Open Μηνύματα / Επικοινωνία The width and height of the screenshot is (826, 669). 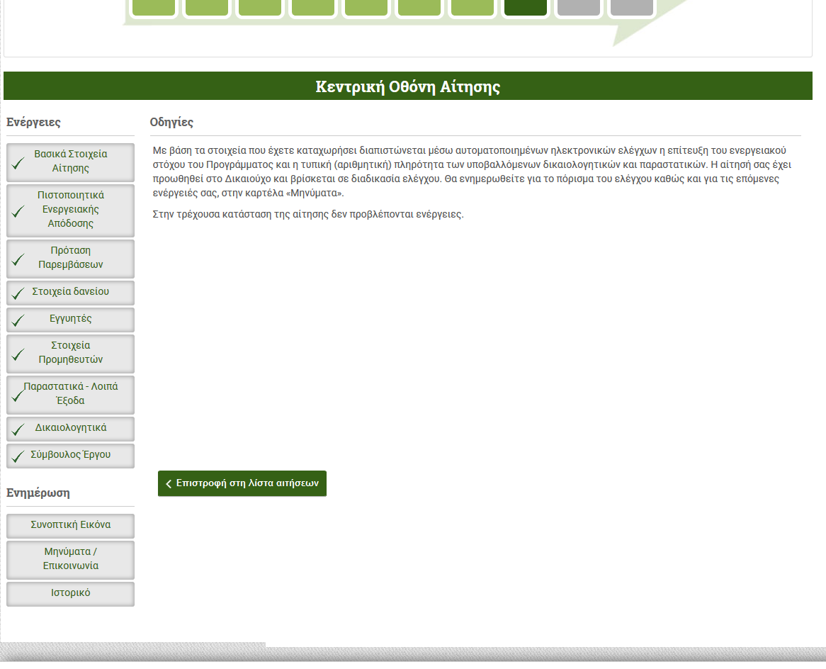coord(71,559)
